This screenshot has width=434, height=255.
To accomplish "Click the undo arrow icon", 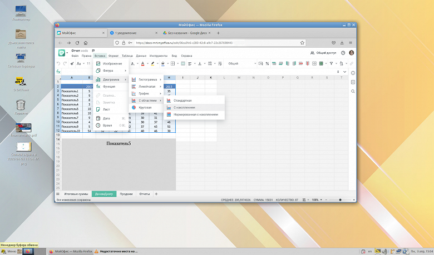I will coord(58,63).
